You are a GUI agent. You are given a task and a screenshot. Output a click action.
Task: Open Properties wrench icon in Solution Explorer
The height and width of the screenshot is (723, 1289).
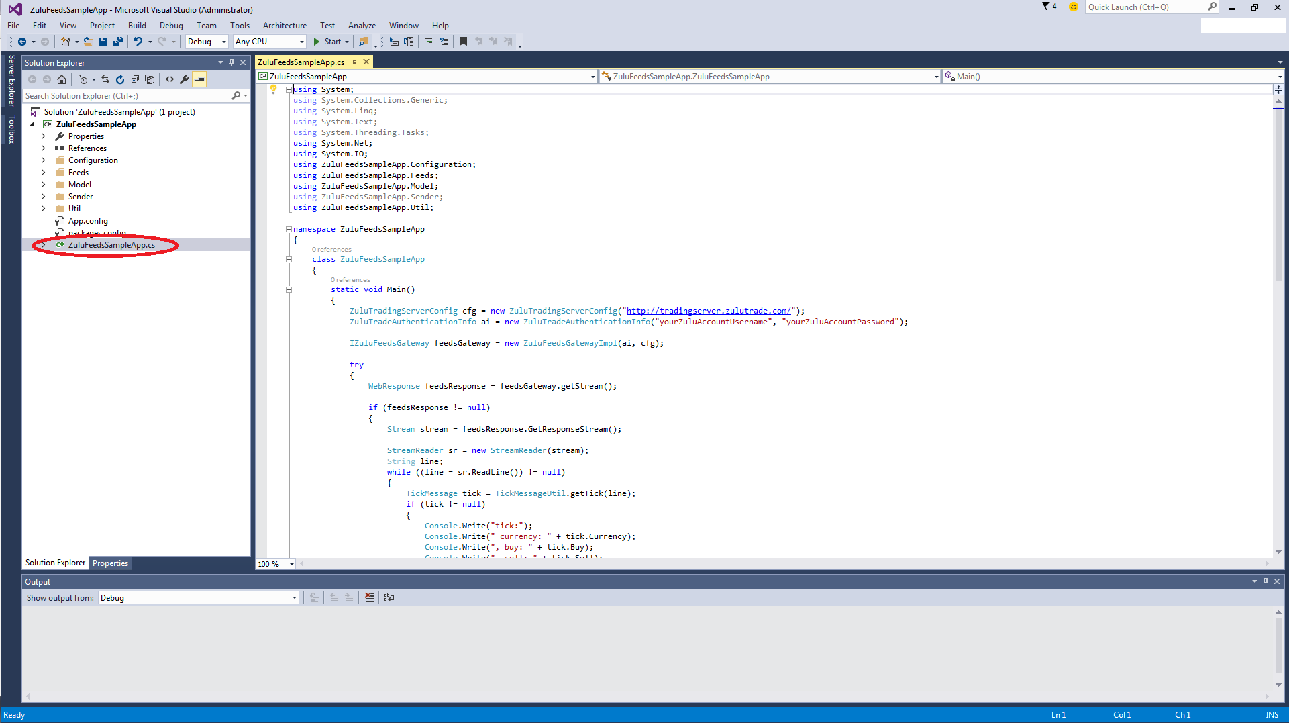185,79
